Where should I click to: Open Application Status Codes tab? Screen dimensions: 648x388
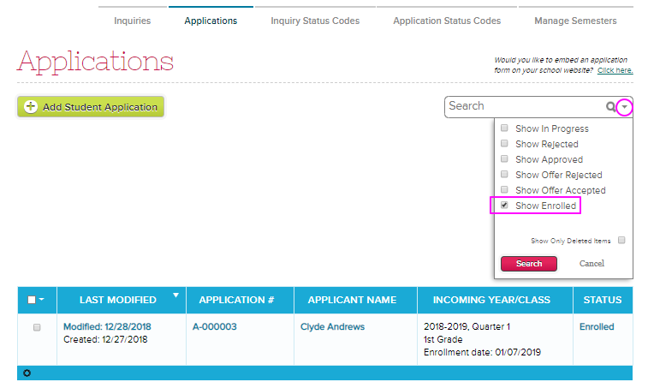(x=447, y=21)
